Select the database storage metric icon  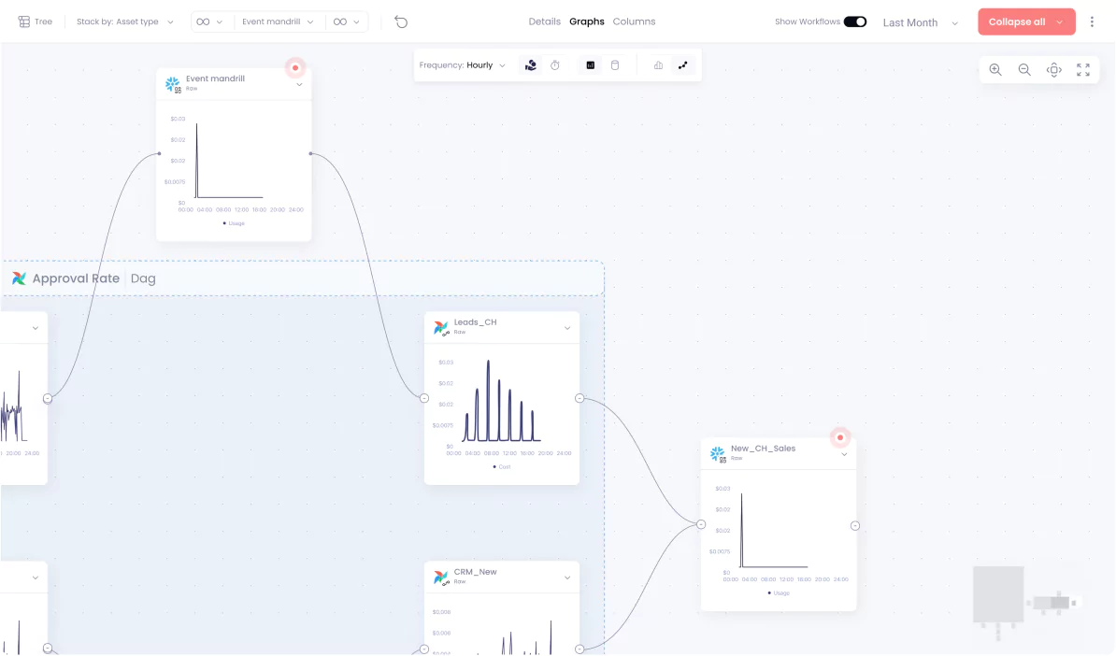[615, 65]
